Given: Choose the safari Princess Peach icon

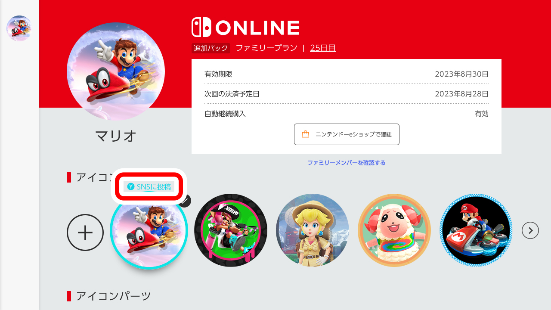Looking at the screenshot, I should tap(313, 230).
